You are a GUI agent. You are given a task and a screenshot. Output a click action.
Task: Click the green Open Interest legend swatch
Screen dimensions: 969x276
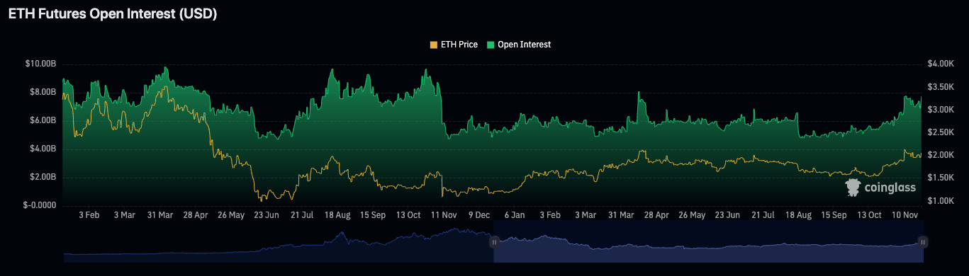491,45
